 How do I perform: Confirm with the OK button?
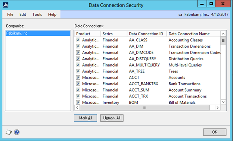[x=215, y=132]
